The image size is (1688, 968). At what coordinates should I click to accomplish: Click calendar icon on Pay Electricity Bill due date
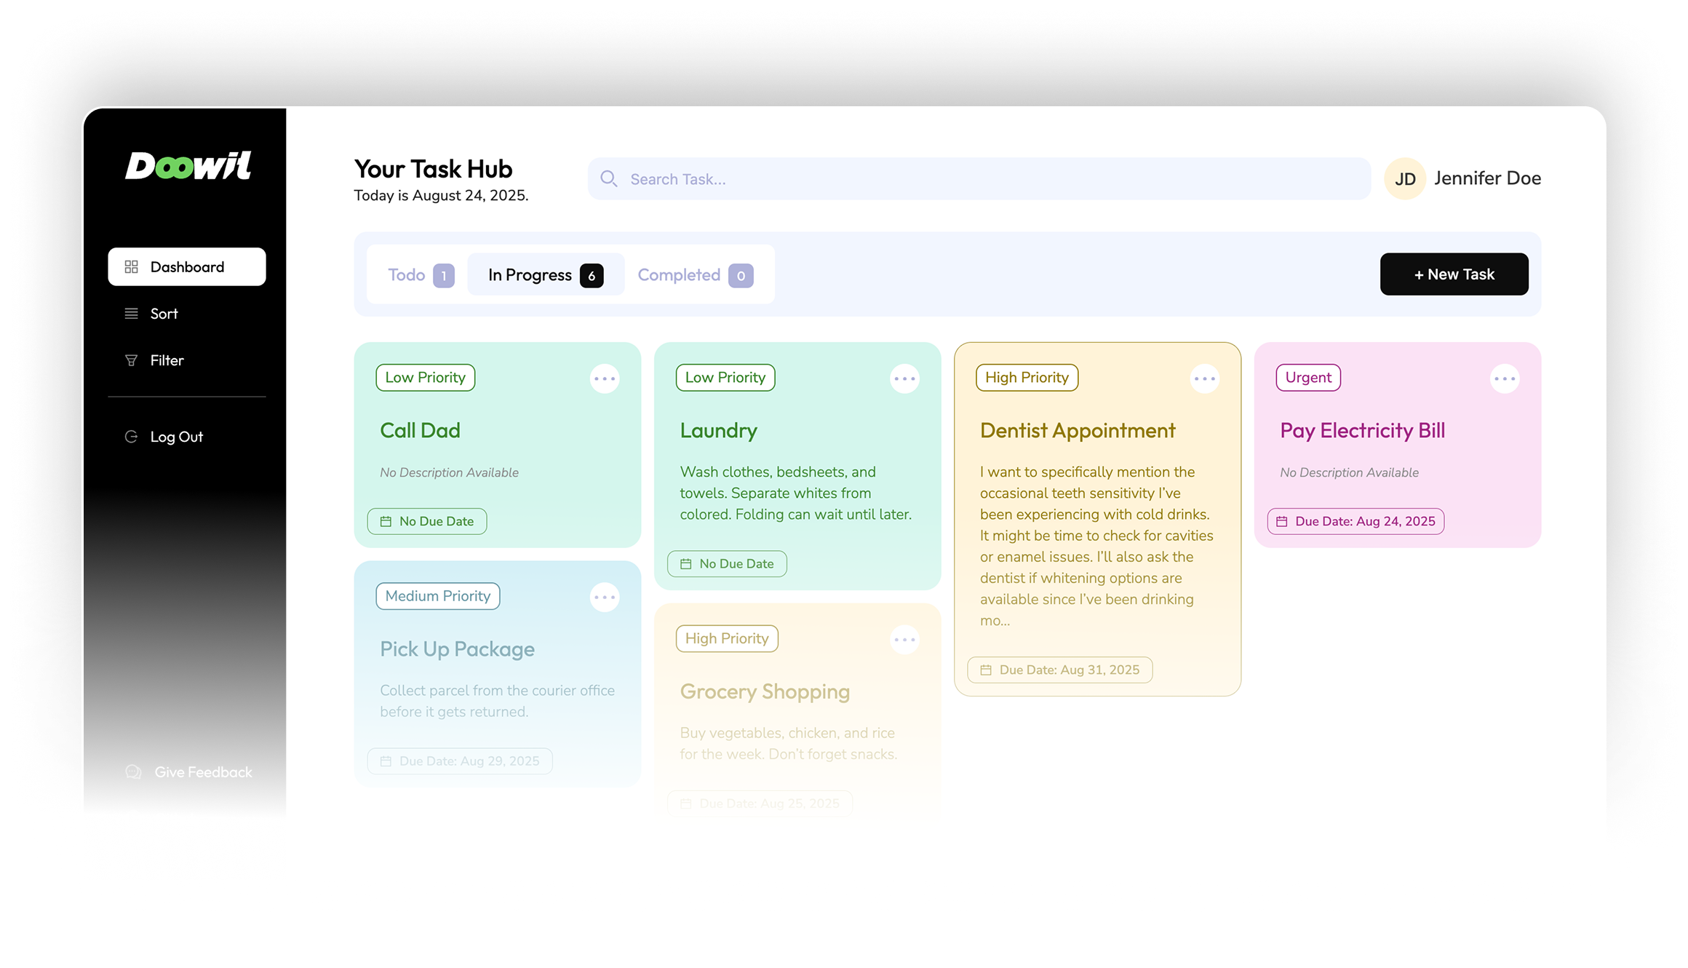pos(1282,521)
